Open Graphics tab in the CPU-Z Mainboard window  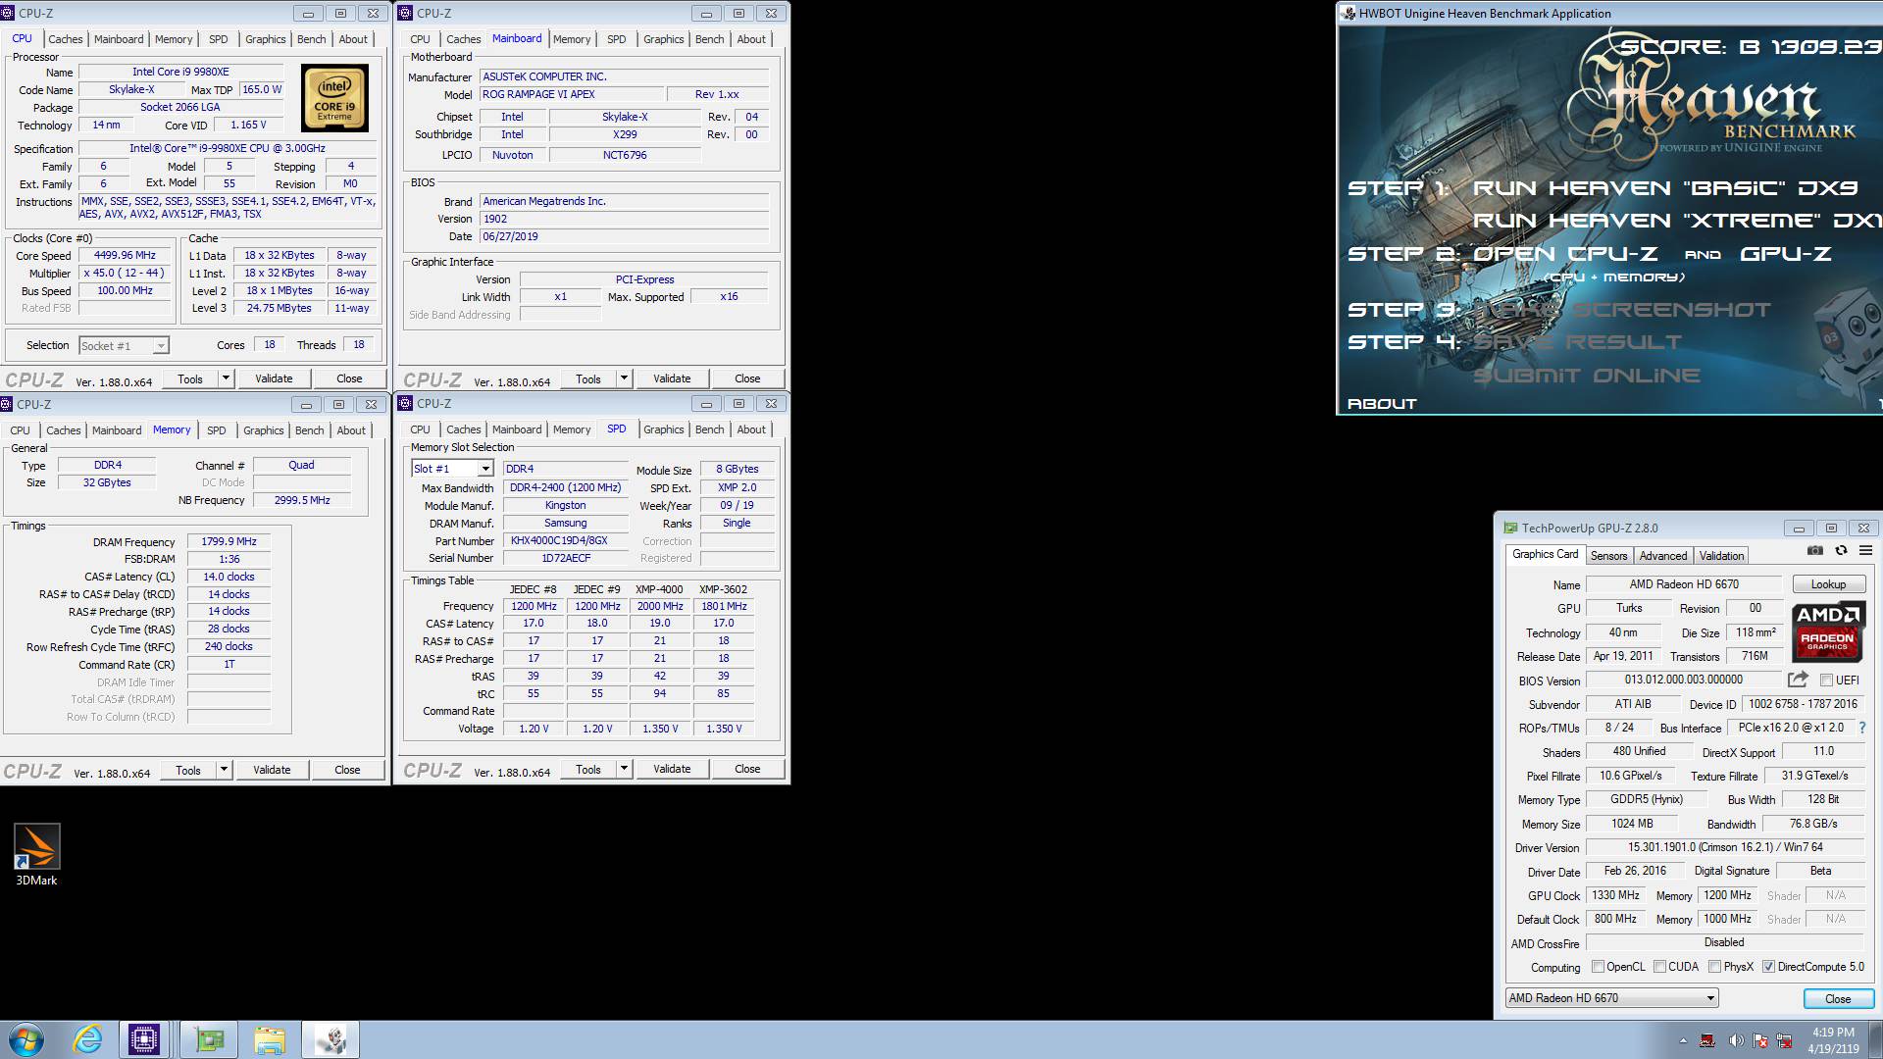pyautogui.click(x=663, y=39)
